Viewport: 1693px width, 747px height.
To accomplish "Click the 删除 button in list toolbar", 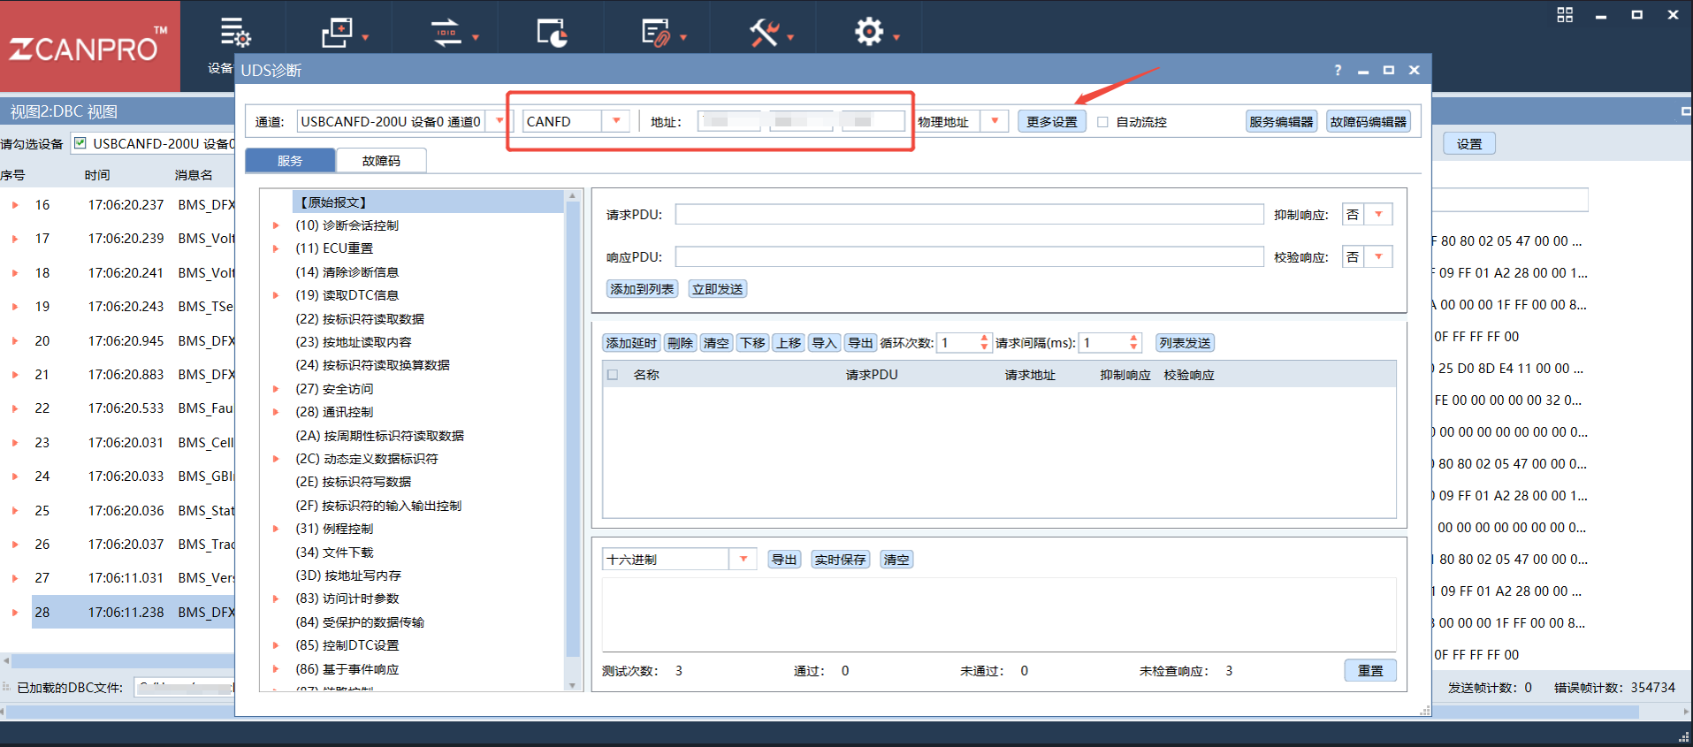I will pyautogui.click(x=680, y=343).
